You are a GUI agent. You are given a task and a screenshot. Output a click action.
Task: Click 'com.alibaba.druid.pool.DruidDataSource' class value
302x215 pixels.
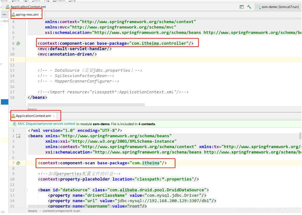[157, 190]
